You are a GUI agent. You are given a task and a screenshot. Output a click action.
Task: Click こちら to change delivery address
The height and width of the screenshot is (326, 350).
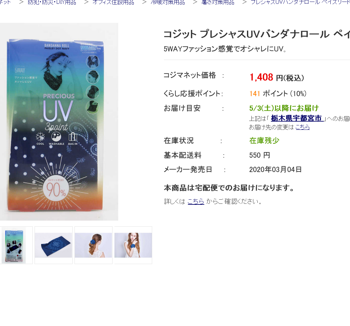pyautogui.click(x=302, y=127)
